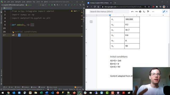Image resolution: width=170 pixels, height=95 pixels.
Task: Open the View menu in PyCharm
Action: tap(12, 2)
